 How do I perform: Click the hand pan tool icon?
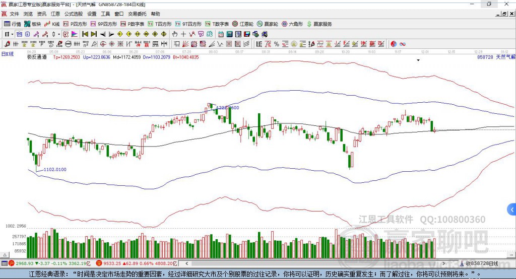click(175, 34)
